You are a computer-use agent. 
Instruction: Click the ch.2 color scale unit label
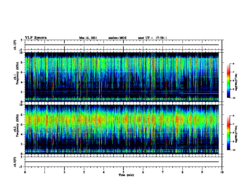236,134
